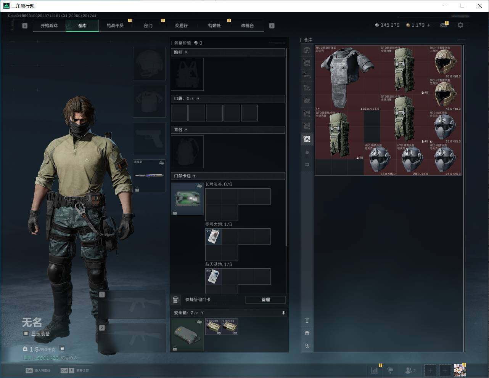This screenshot has width=489, height=378.
Task: Select the highlighted warehouse container tab in sidebar
Action: pyautogui.click(x=307, y=139)
